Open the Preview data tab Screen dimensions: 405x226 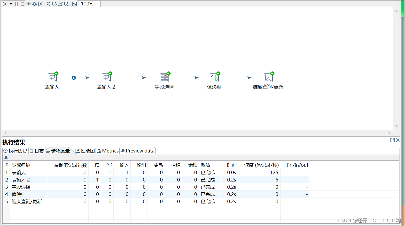click(138, 151)
